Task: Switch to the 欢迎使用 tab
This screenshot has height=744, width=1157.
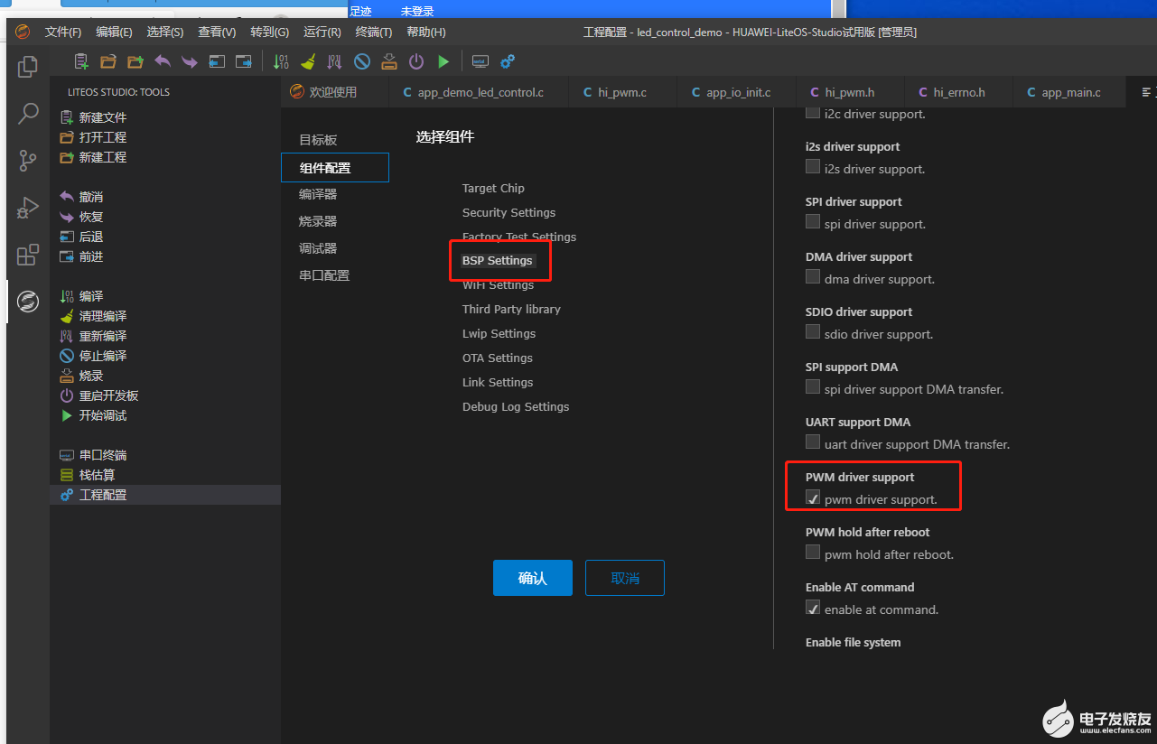Action: (334, 92)
